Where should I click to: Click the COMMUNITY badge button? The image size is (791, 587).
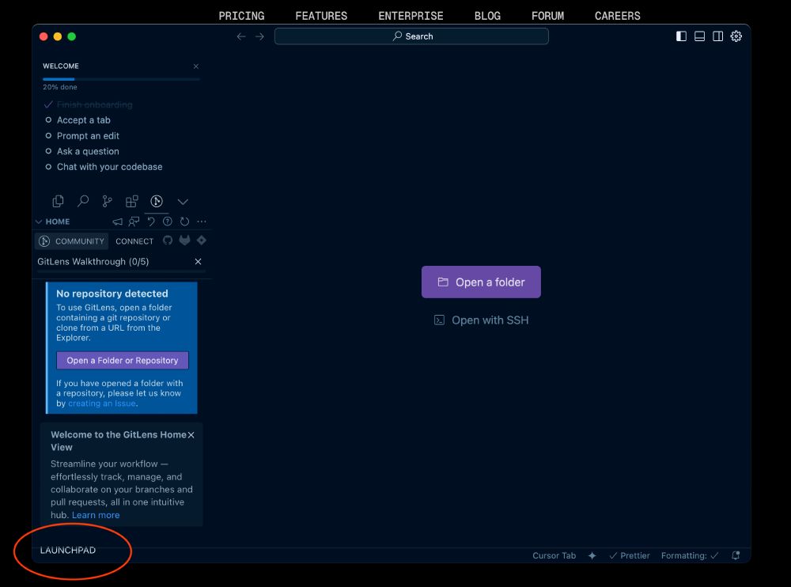pyautogui.click(x=72, y=241)
